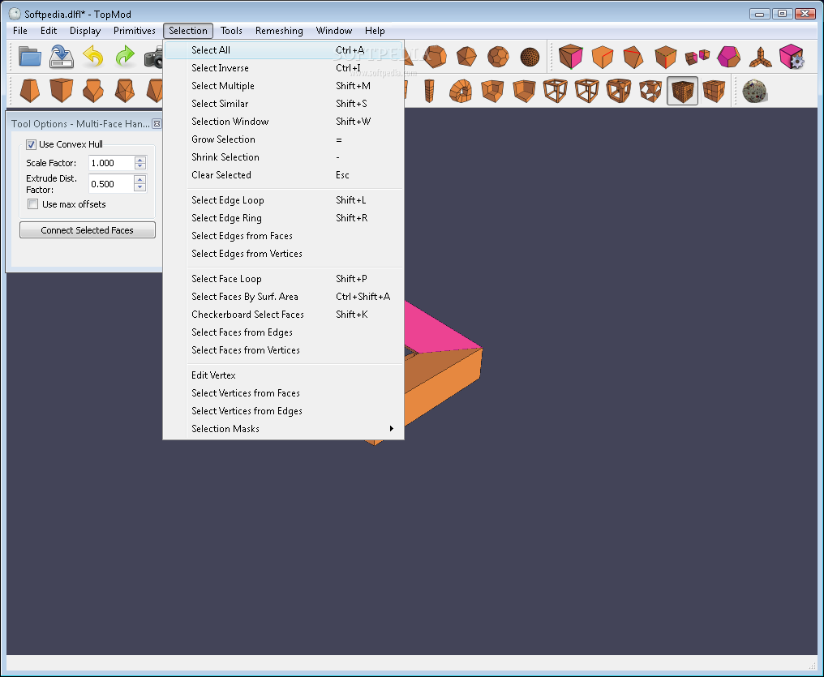824x677 pixels.
Task: Increase Extrude Dist. Factor with up arrow
Action: point(139,180)
